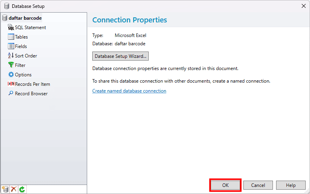
Task: Add a new database connection icon
Action: 5,189
